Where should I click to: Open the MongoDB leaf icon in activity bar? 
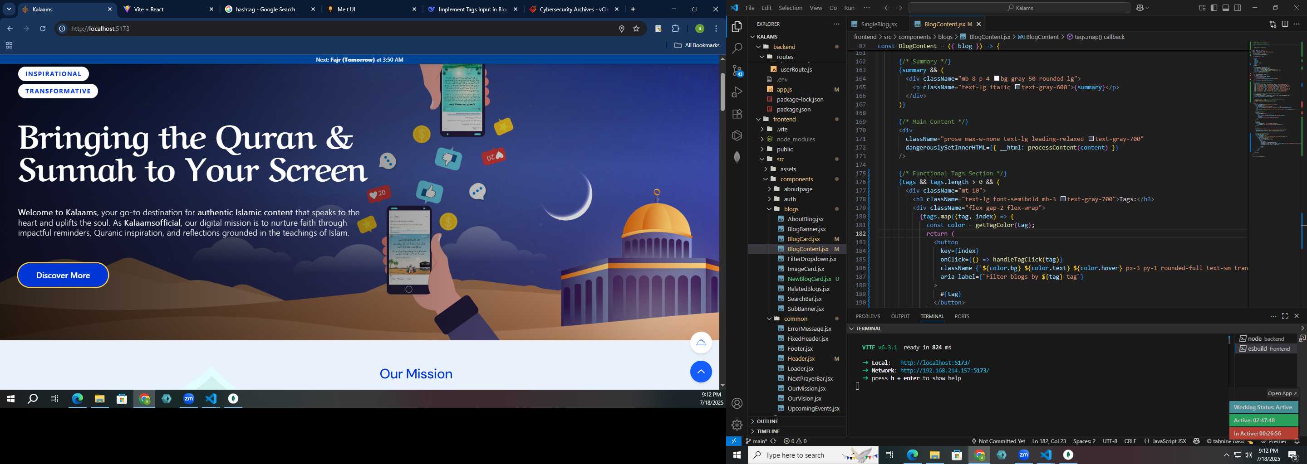point(737,157)
